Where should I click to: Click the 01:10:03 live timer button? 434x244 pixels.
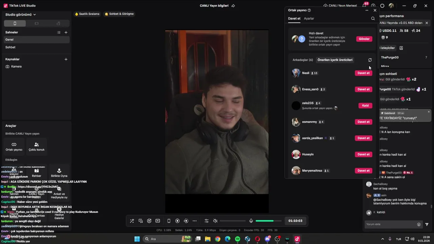click(295, 221)
